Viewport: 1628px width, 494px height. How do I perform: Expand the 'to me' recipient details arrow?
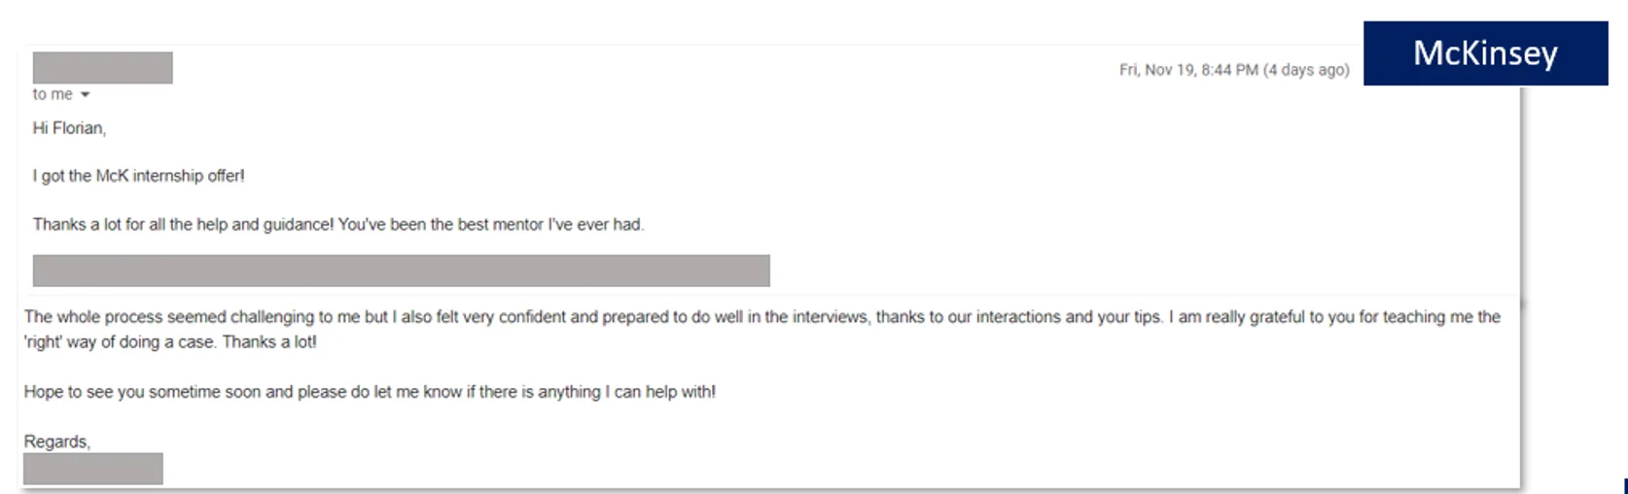tap(85, 94)
